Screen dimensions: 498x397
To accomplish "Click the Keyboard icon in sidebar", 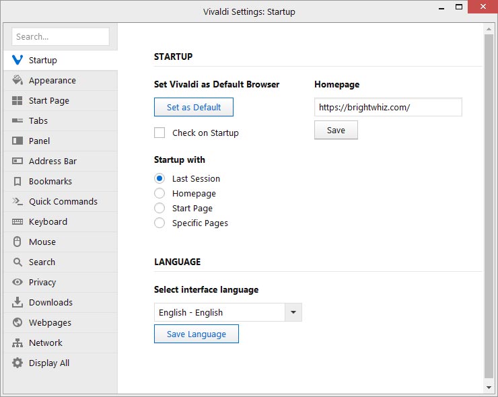I will pyautogui.click(x=17, y=221).
